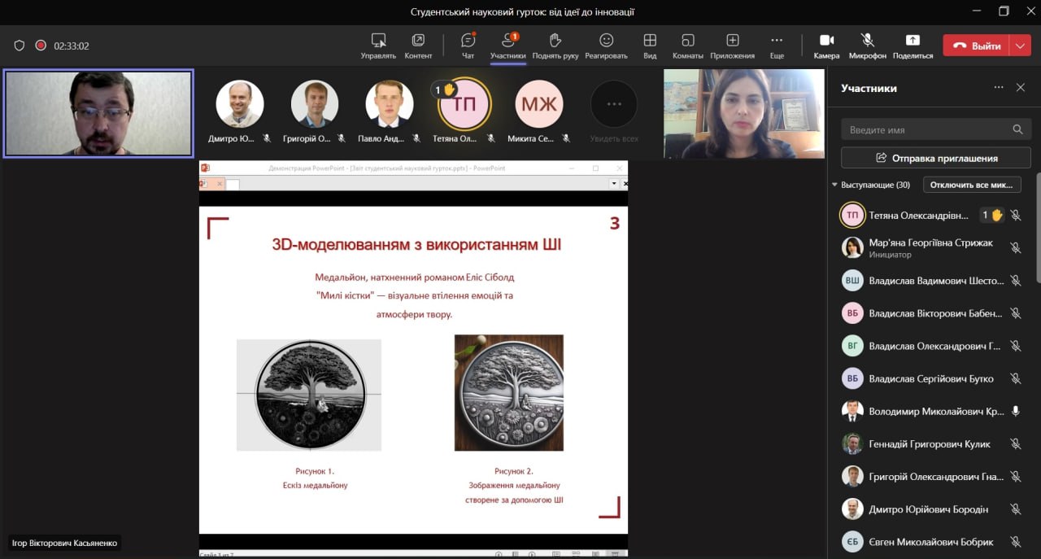Open the Take control (Управлять) icon
Screen dimensions: 1041x559
click(x=378, y=41)
